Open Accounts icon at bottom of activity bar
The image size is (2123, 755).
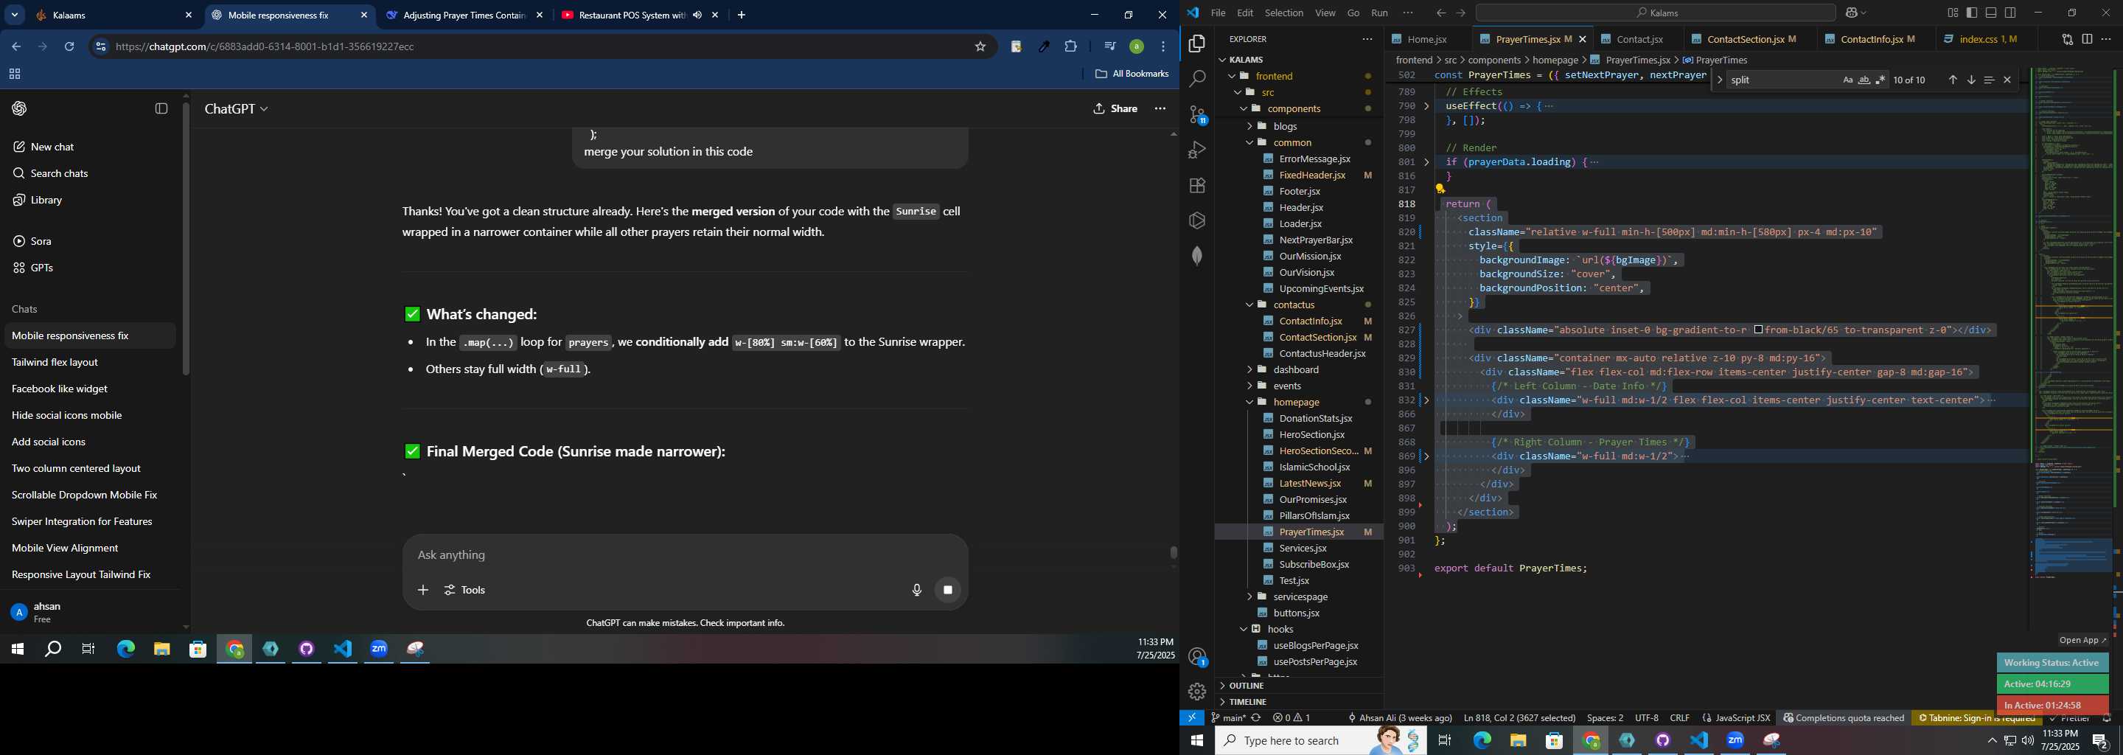1196,657
